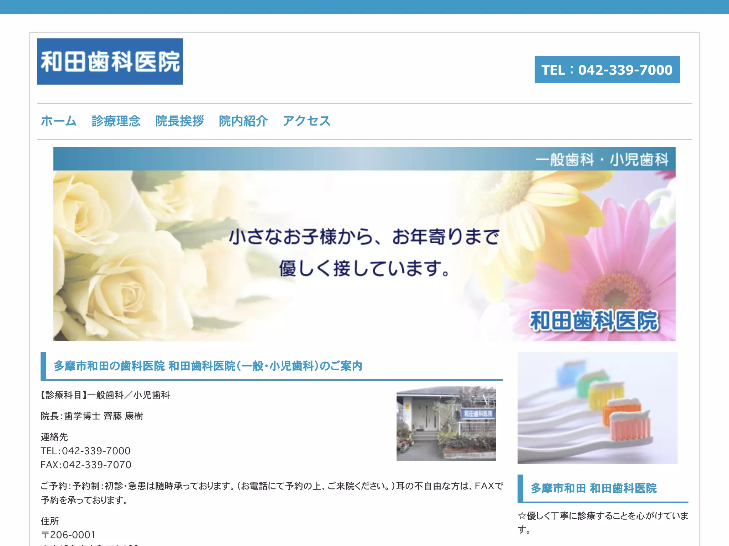Viewport: 729px width, 546px height.
Task: Click the colorful toothbrushes image
Action: click(x=598, y=408)
